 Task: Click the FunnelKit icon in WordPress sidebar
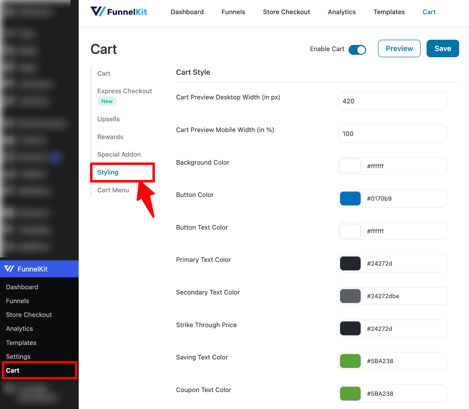tap(9, 269)
